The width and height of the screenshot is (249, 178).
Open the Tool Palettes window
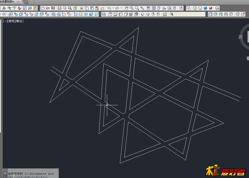click(x=159, y=8)
